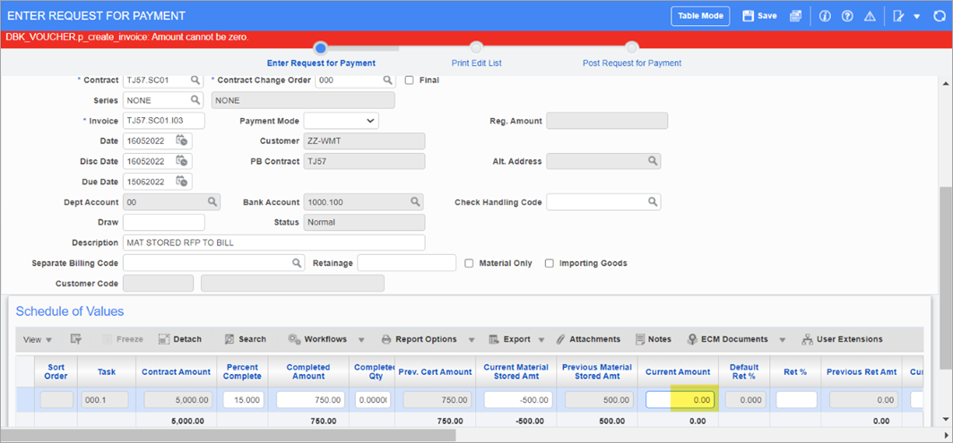Screen dimensions: 953x443
Task: Expand the Workflows dropdown arrow
Action: 361,340
